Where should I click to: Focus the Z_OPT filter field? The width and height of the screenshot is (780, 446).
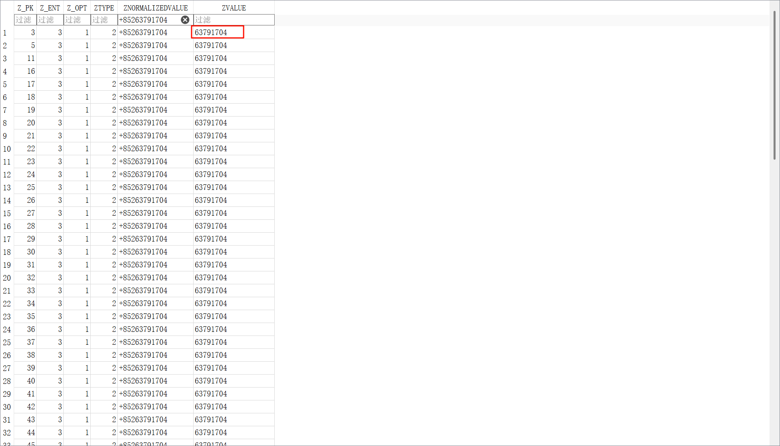[x=77, y=20]
